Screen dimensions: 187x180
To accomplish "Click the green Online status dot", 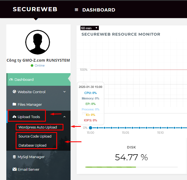I will [x=32, y=65].
